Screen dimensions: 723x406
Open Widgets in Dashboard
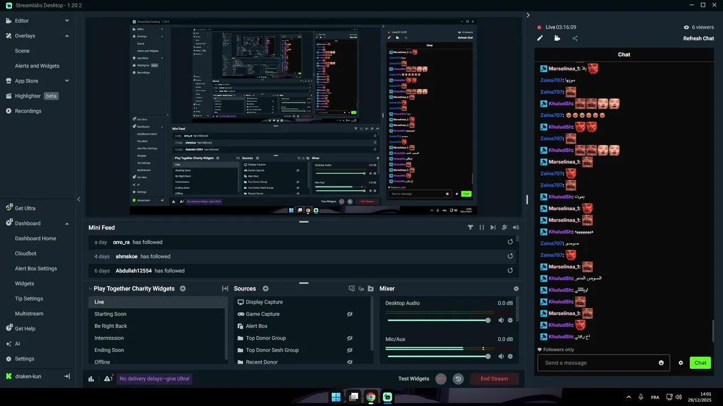point(24,284)
